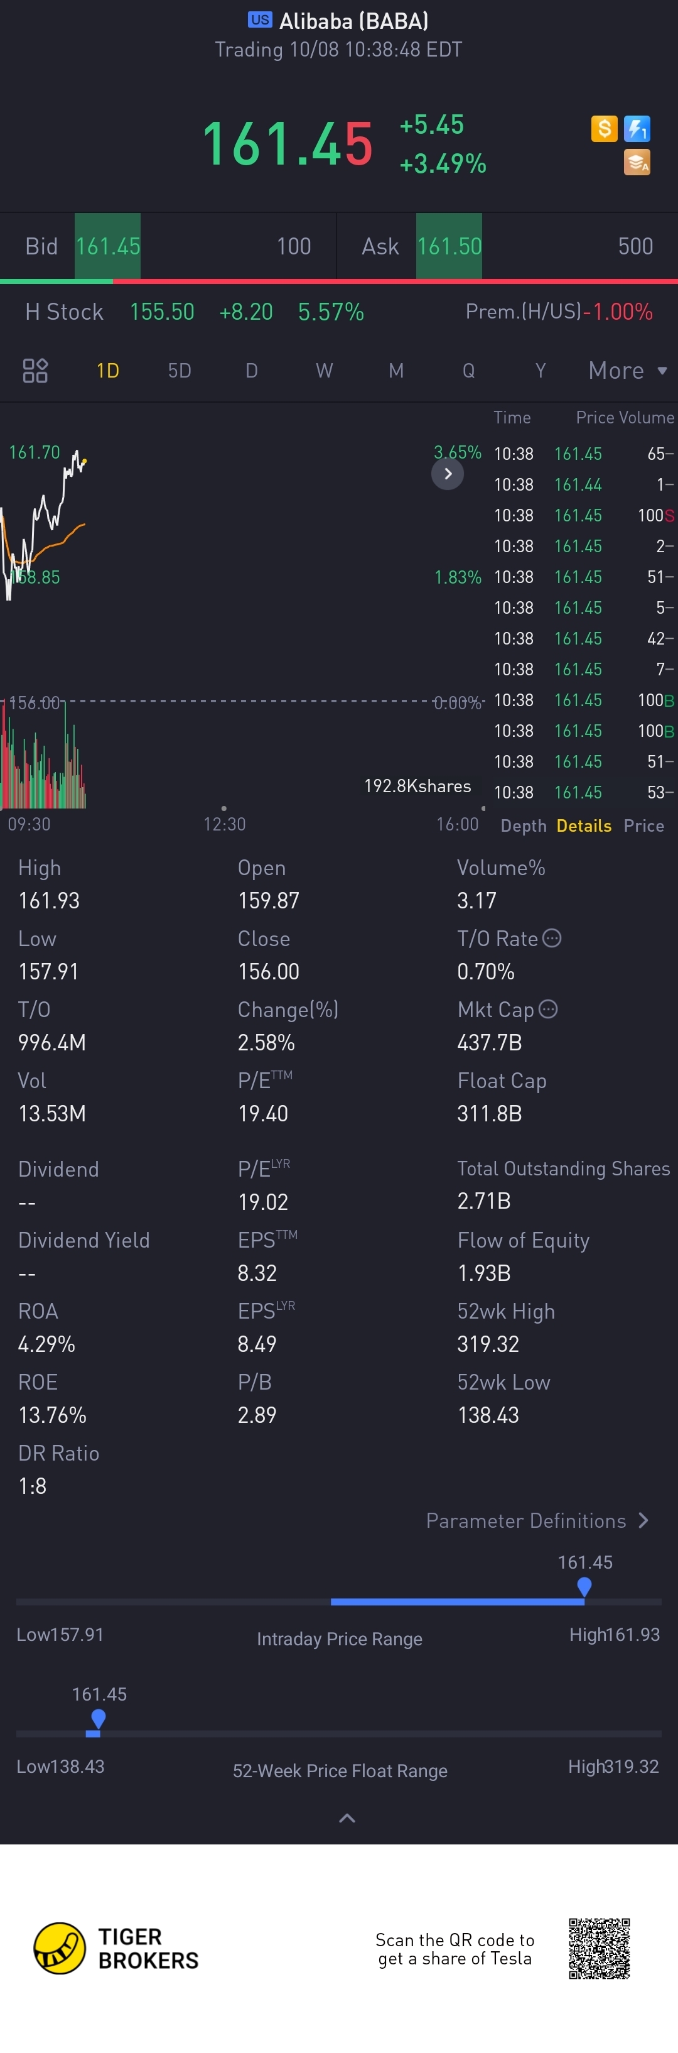Tap the Tesla share QR code
The height and width of the screenshot is (2053, 678).
point(599,1949)
